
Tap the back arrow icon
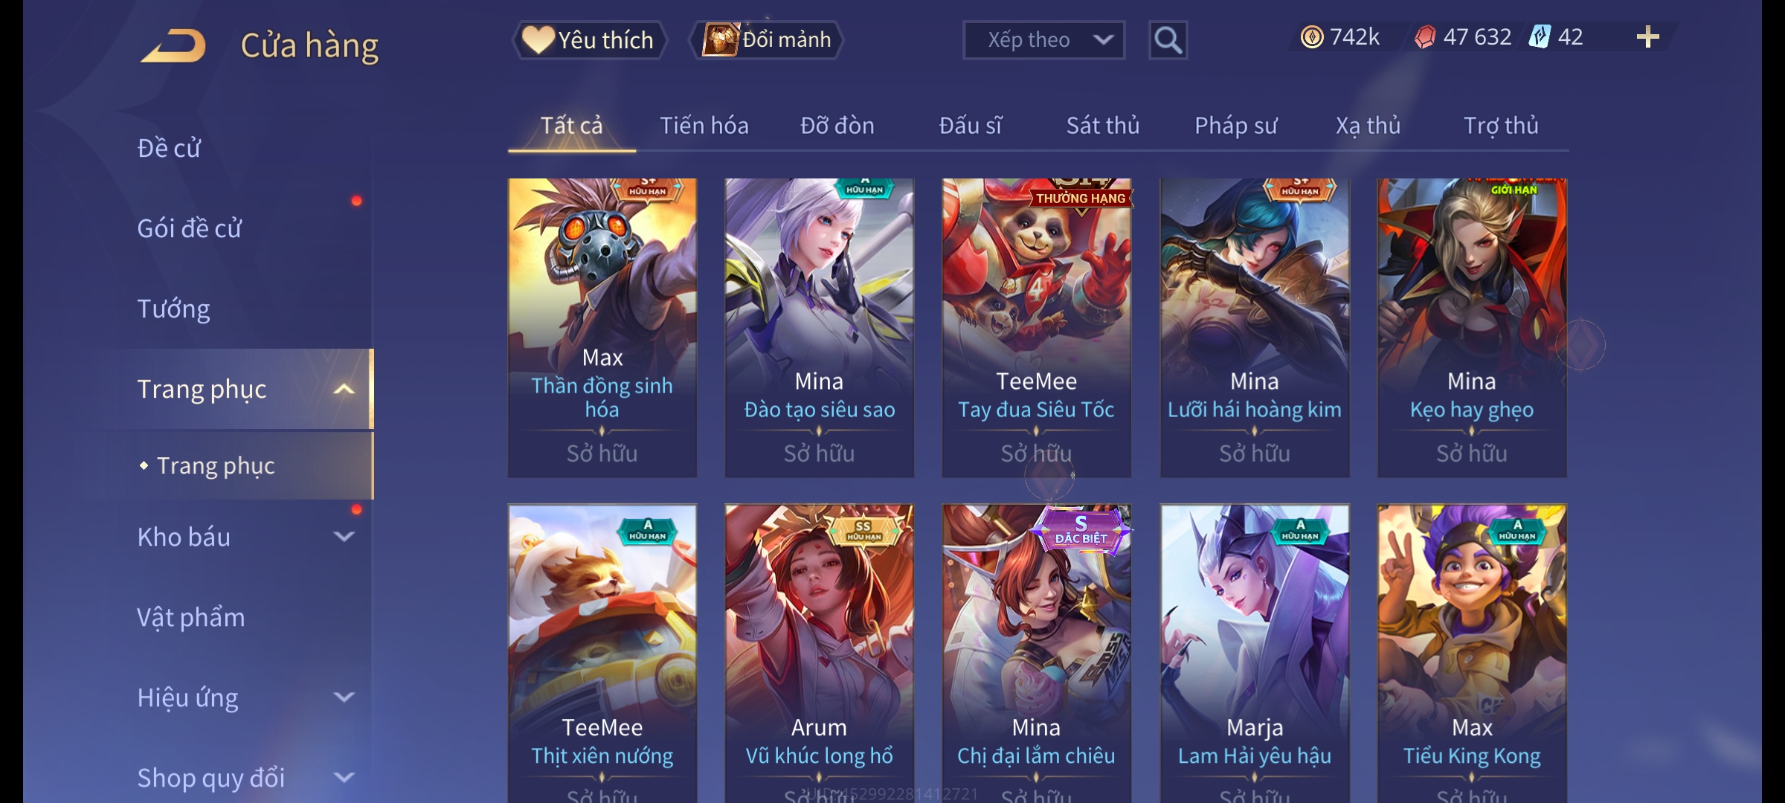[x=174, y=45]
